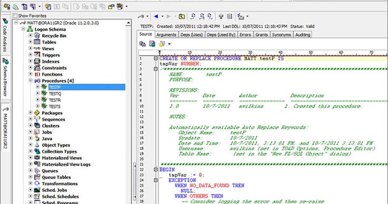This screenshot has height=204, width=388.
Task: Collapse the header comment block fold
Action: (x=156, y=69)
